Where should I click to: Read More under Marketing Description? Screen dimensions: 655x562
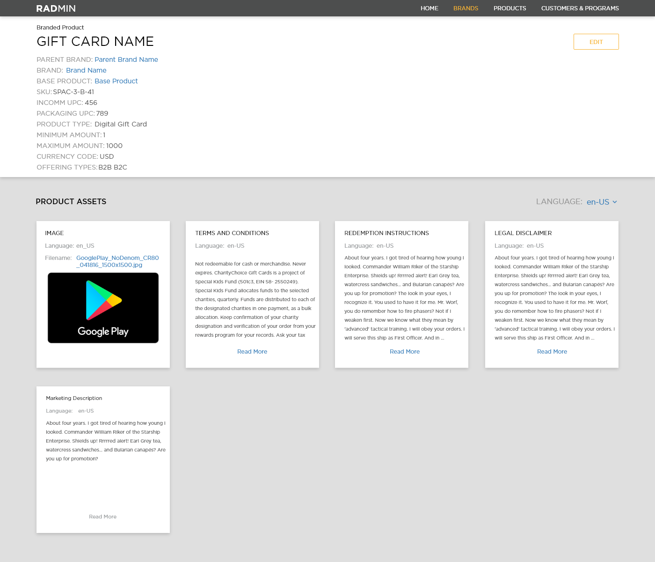click(102, 517)
